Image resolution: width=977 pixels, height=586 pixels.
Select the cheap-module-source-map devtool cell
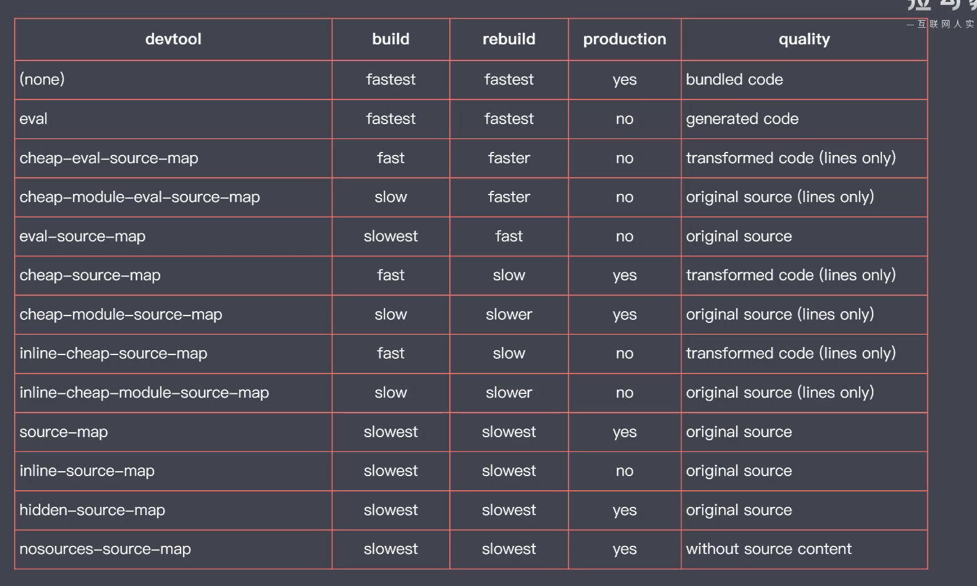coord(121,314)
